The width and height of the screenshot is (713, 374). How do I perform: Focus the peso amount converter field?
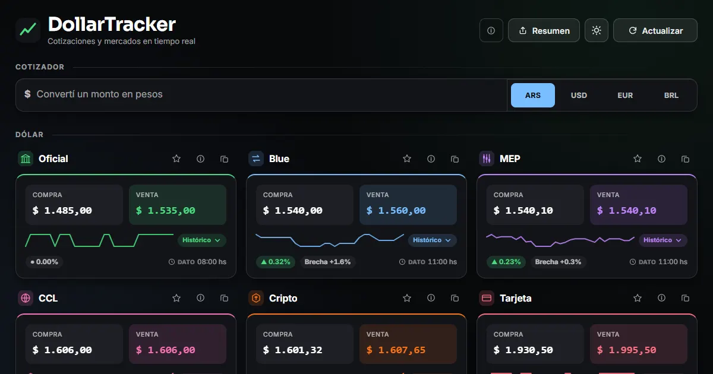click(x=261, y=94)
